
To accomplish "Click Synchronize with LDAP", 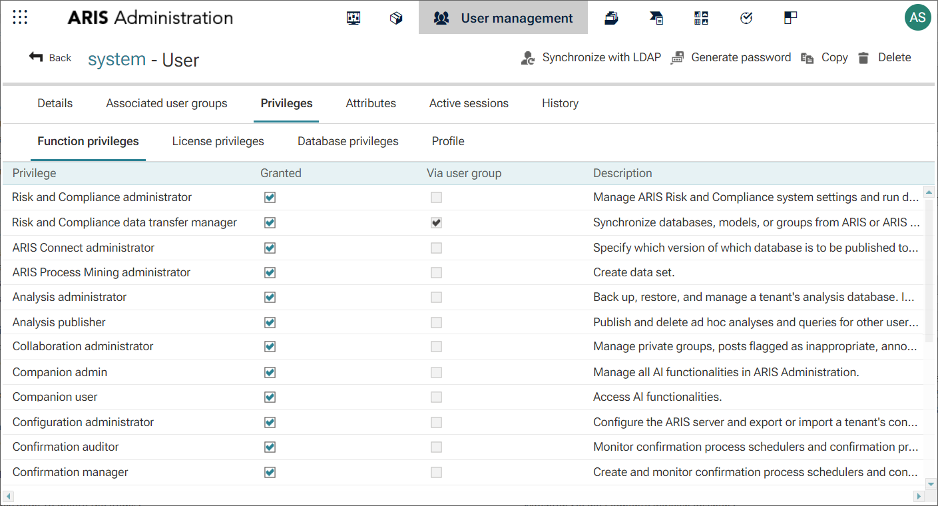I will (x=590, y=58).
